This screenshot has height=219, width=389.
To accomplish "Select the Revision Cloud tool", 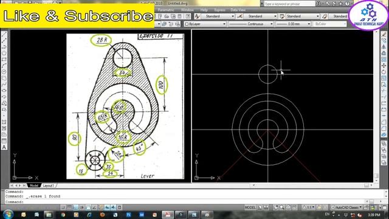I will pos(4,78).
